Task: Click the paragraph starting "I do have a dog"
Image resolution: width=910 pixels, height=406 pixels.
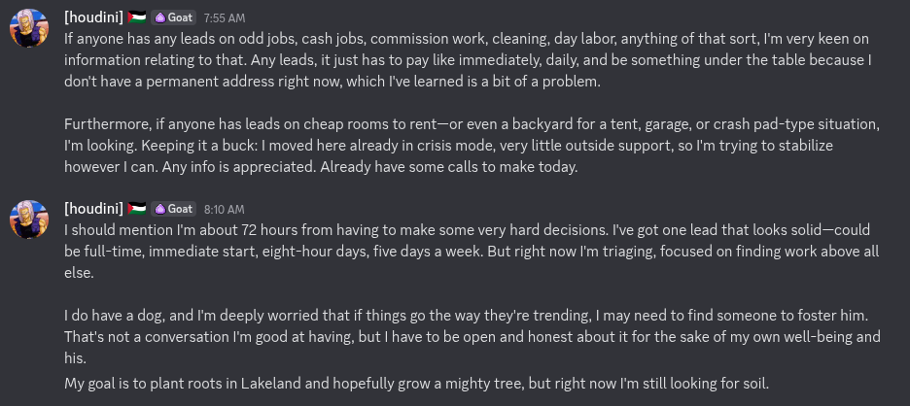Action: tap(472, 337)
